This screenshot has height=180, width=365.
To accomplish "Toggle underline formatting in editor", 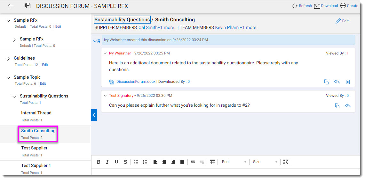I will coord(117,162).
